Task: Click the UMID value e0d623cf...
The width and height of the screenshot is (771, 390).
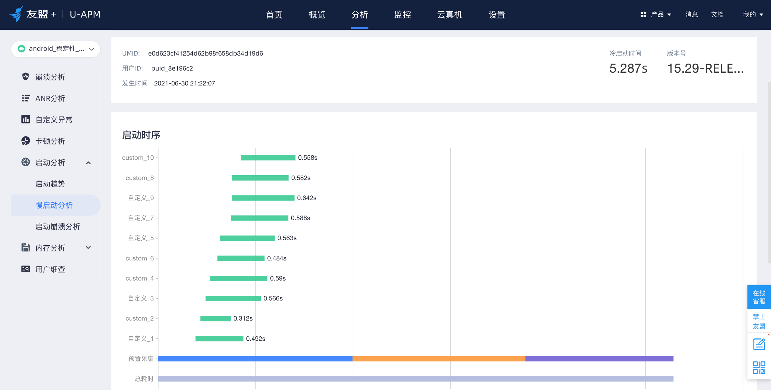Action: [205, 53]
